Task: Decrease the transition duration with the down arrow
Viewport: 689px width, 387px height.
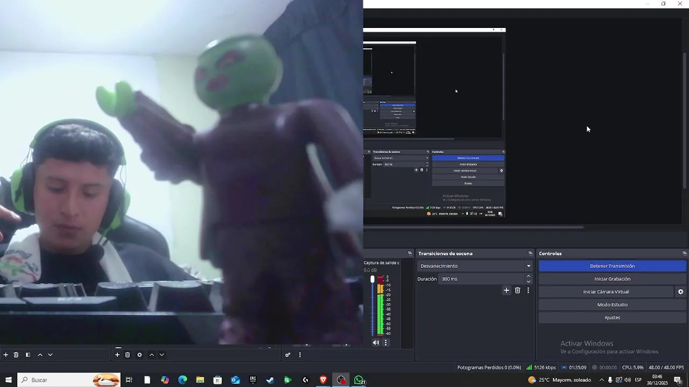Action: [529, 282]
